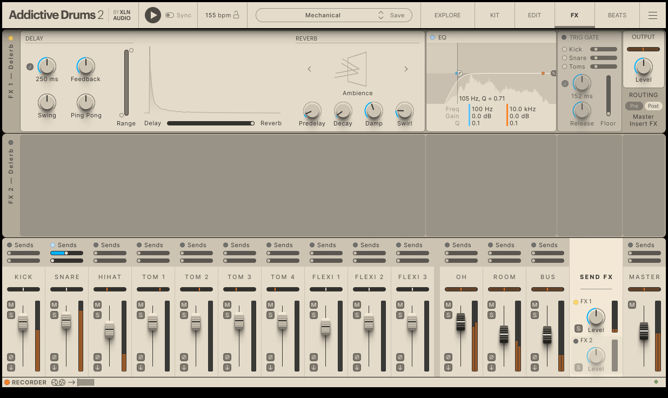Click the Output Level knob
668x398 pixels.
coord(643,67)
